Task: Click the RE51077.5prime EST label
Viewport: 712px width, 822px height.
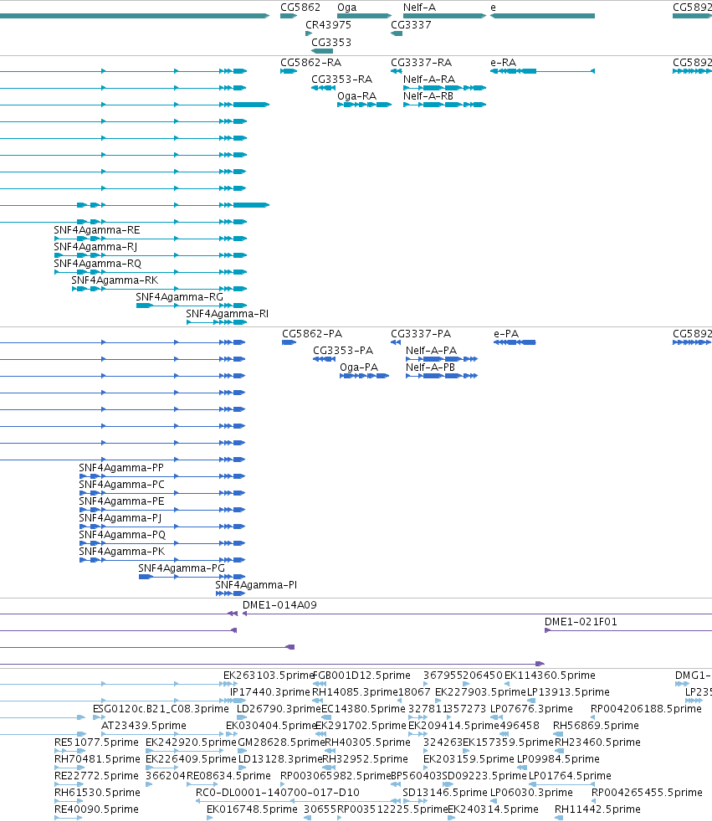Action: pos(96,742)
